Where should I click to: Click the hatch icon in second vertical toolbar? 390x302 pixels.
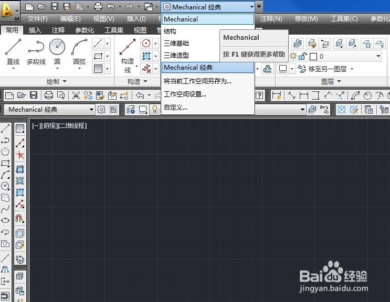coord(20,128)
